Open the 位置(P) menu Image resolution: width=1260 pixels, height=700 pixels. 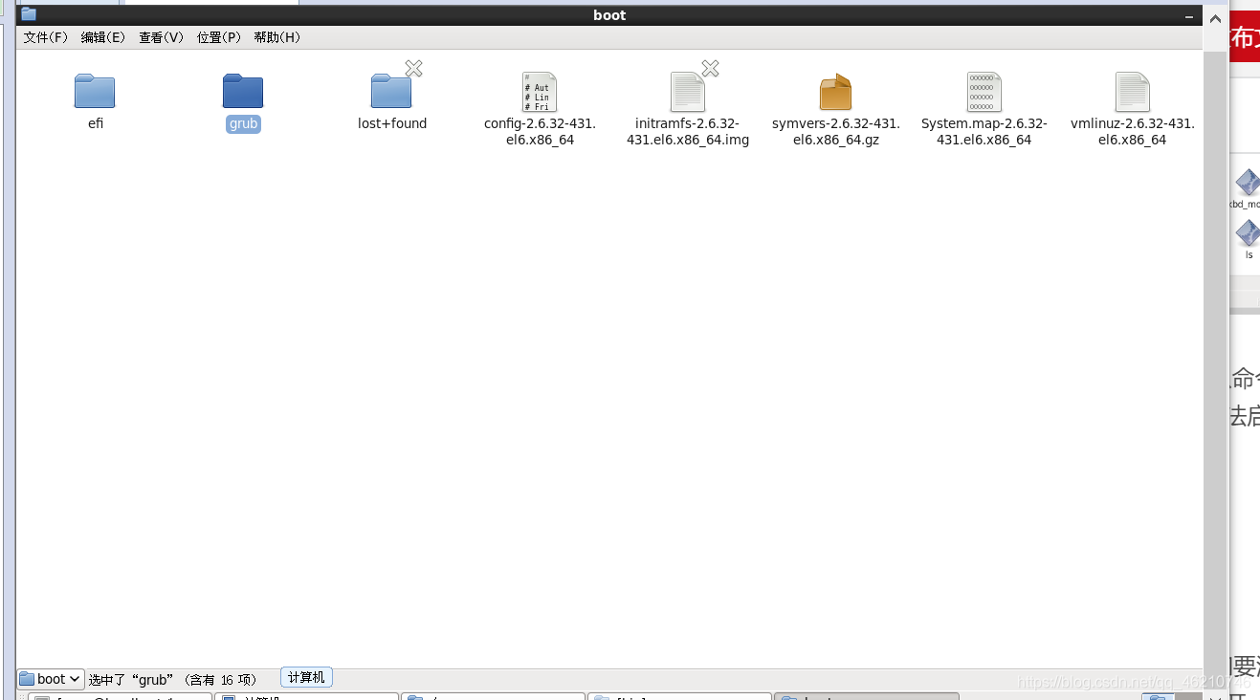219,37
